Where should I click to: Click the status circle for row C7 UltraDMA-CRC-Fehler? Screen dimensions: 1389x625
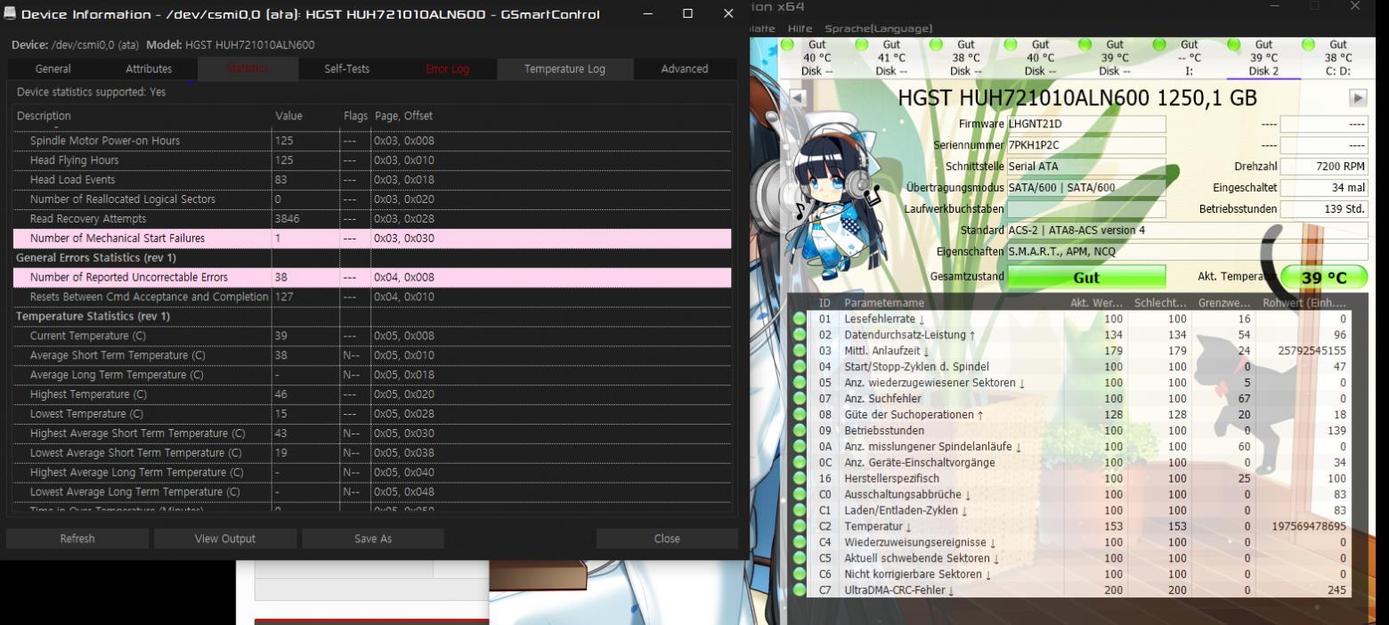(x=799, y=591)
